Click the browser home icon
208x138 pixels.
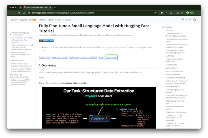[x=24, y=13]
